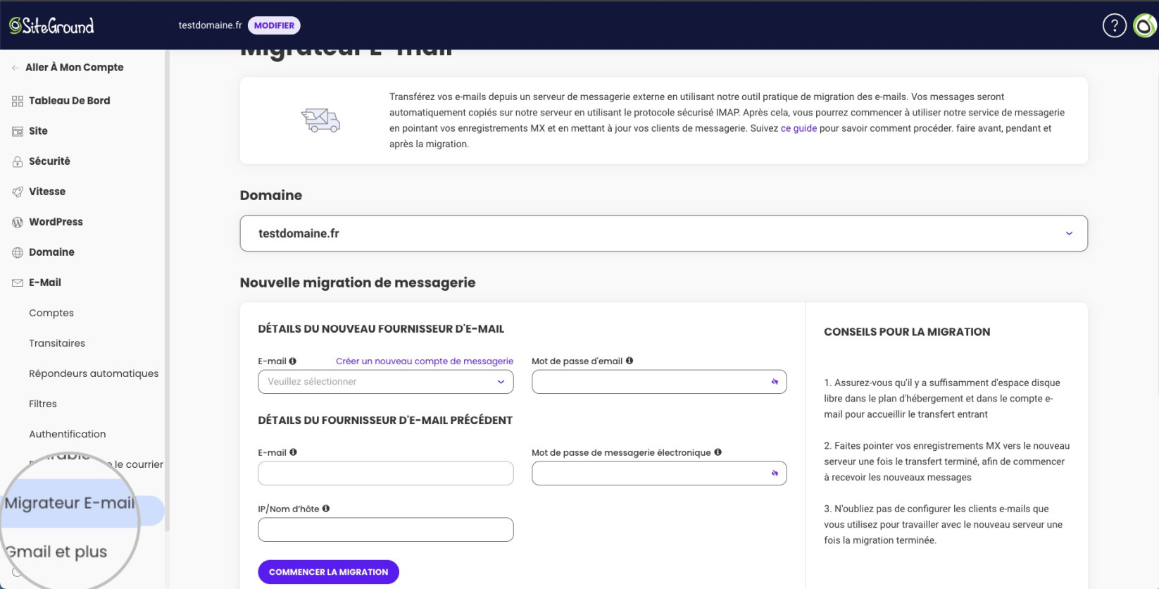Viewport: 1159px width, 589px height.
Task: Click the testdomaine.fr text in header
Action: tap(210, 25)
